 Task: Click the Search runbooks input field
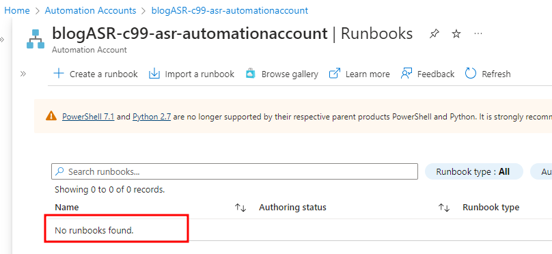pos(234,171)
